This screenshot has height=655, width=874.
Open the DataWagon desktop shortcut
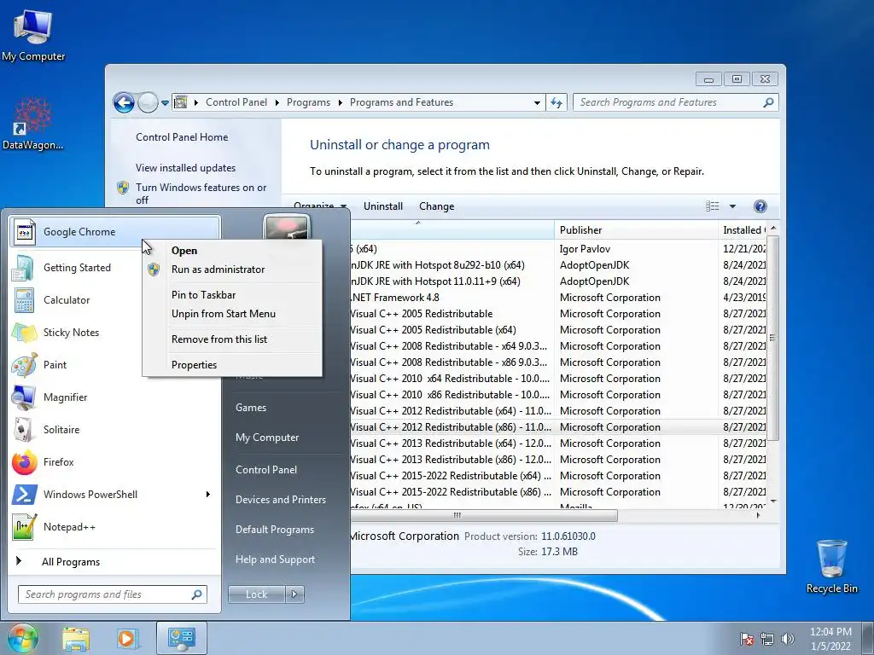click(32, 124)
